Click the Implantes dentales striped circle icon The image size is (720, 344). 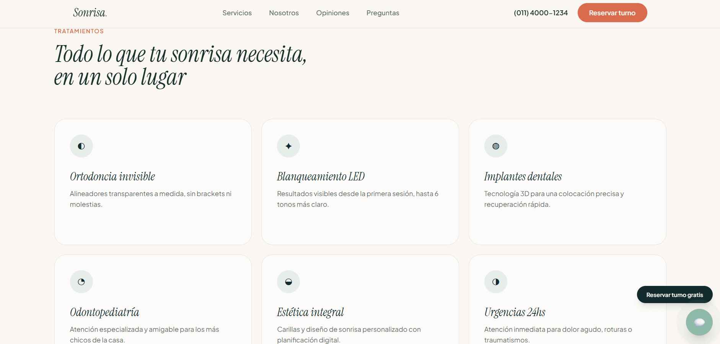click(496, 146)
